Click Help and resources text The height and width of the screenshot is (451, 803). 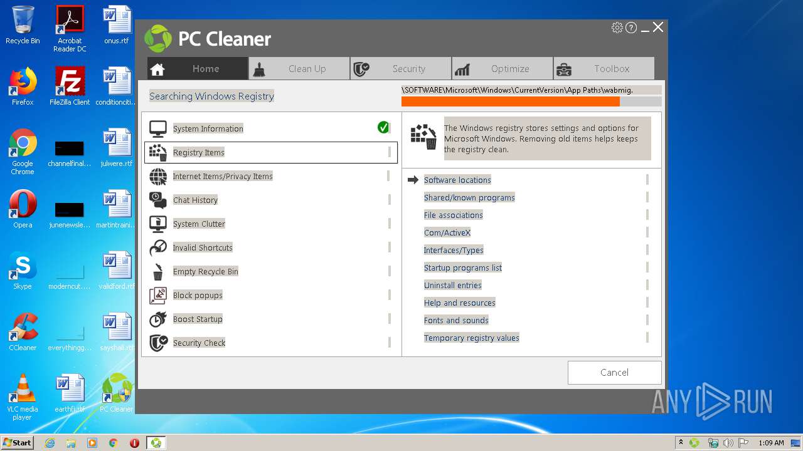(460, 303)
